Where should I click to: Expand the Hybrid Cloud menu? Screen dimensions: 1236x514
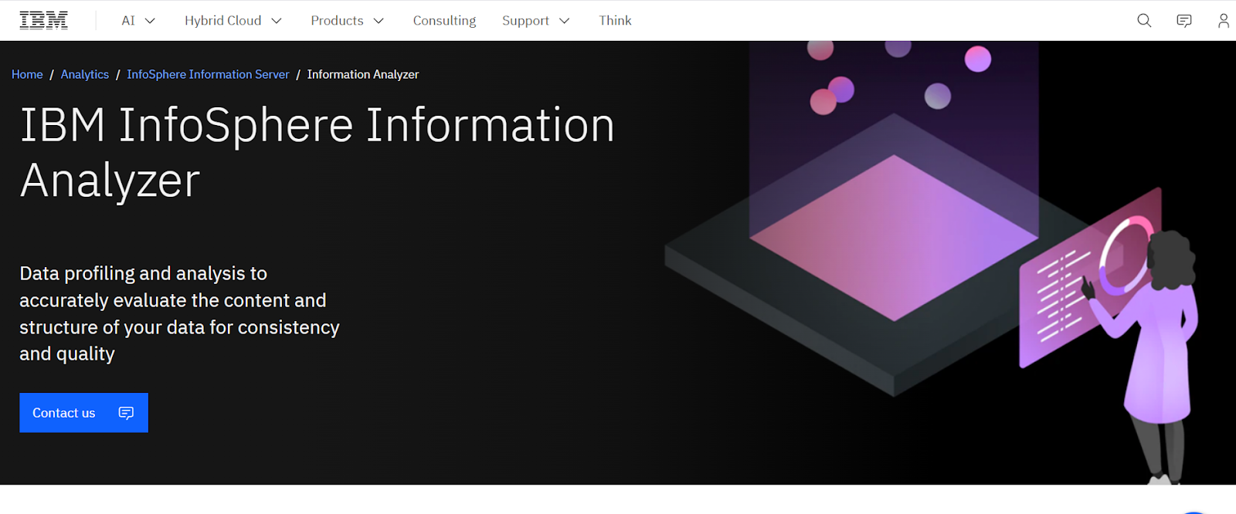tap(233, 21)
